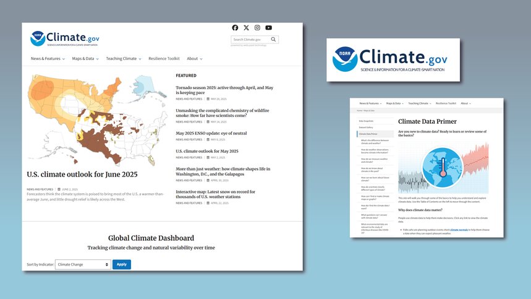
Task: Expand the About menu on the homepage
Action: pyautogui.click(x=195, y=59)
